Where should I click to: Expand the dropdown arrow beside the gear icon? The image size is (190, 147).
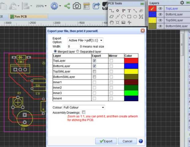(x=60, y=6)
